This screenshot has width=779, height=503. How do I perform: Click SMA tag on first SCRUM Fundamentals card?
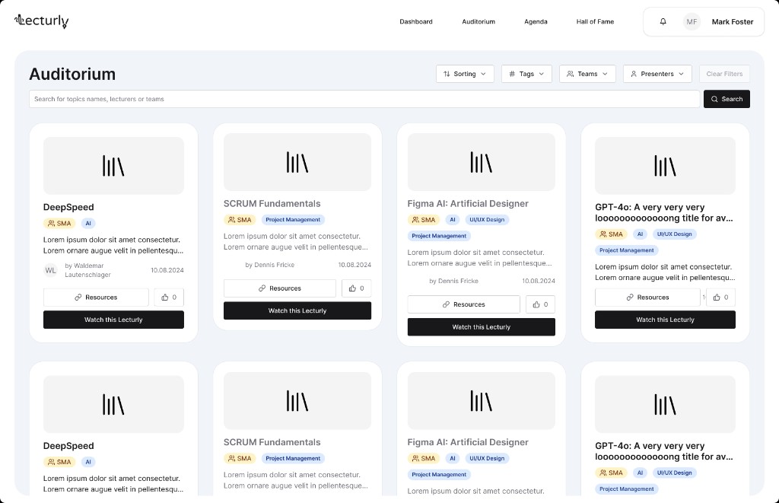(240, 220)
